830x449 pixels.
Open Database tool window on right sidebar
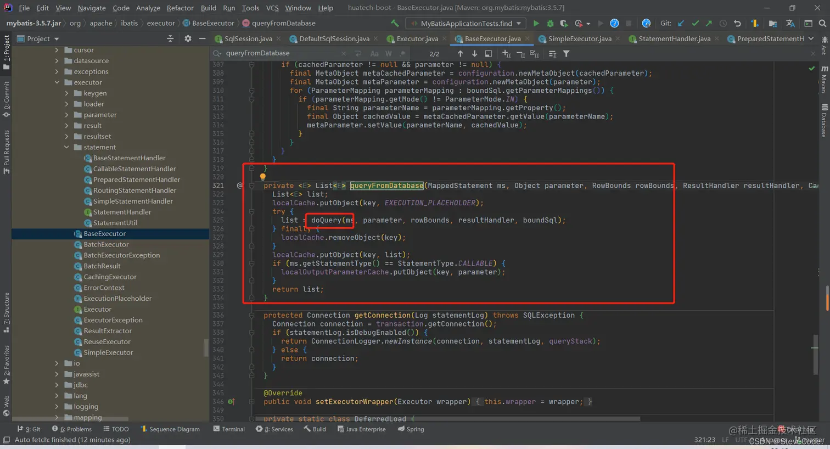click(x=825, y=120)
